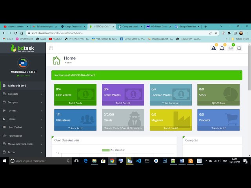Toggle sidebar with the grid menu icon
This screenshot has width=251, height=188.
point(51,48)
